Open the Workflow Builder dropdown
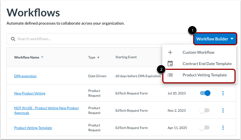The height and width of the screenshot is (140, 241). [x=215, y=39]
